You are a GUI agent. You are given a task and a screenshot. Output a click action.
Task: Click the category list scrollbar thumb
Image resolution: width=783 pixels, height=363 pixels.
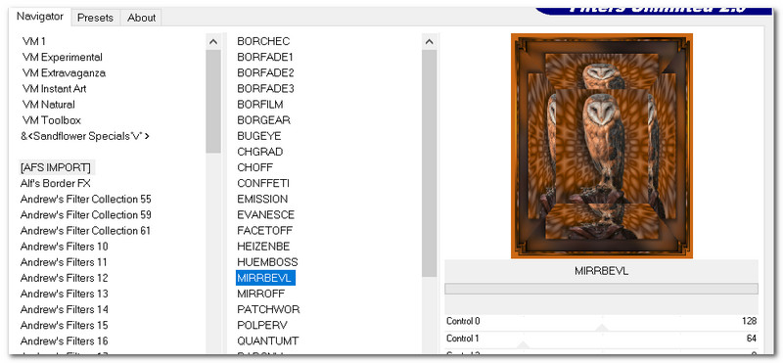(213, 102)
